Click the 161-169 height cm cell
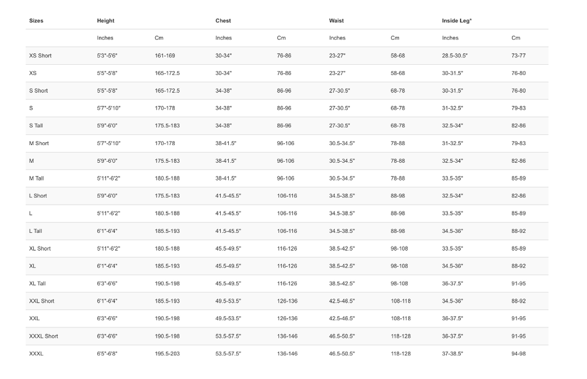The width and height of the screenshot is (587, 379). click(x=165, y=56)
